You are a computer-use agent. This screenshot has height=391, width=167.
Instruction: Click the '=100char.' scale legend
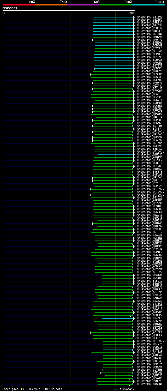pos(124,389)
